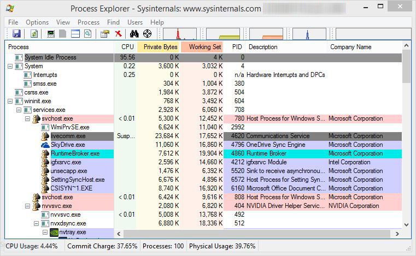Image resolution: width=416 pixels, height=256 pixels.
Task: Click the Process Explorer title bar icon
Action: 10,8
